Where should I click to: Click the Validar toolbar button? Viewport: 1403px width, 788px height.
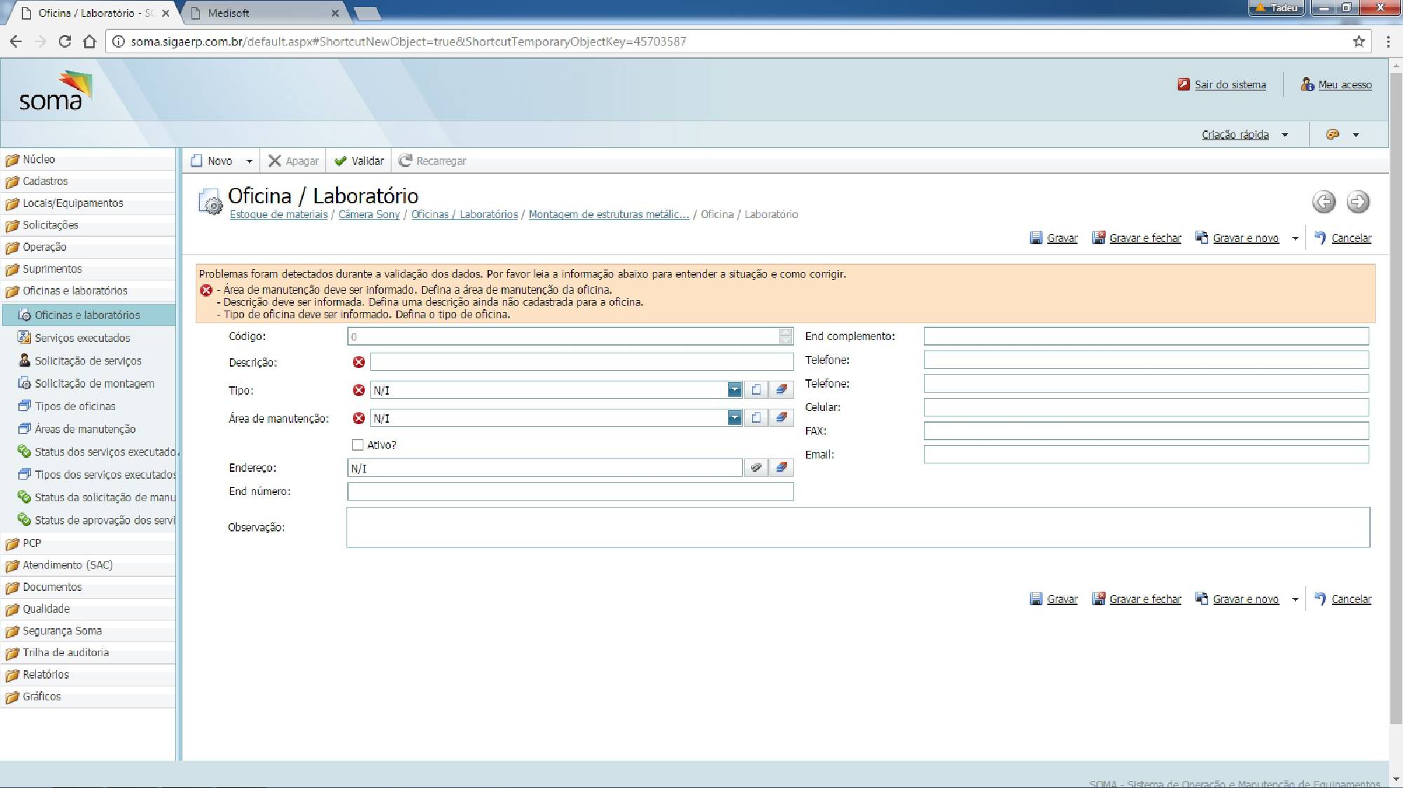[x=359, y=161]
